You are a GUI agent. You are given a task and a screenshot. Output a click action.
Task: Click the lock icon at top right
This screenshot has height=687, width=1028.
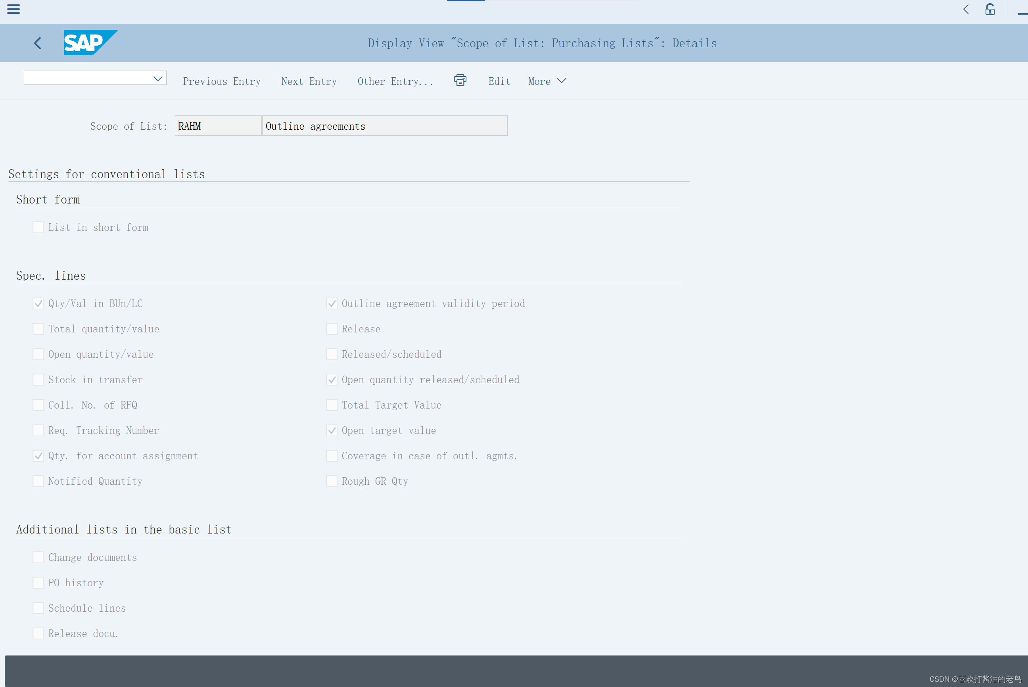point(990,9)
